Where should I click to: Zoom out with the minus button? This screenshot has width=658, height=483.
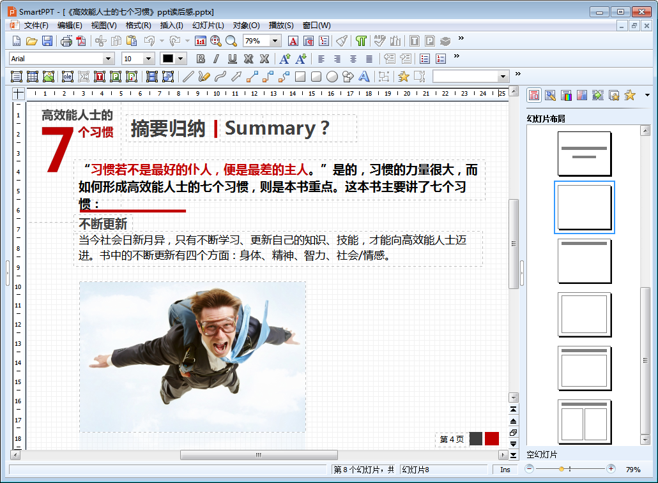(530, 469)
